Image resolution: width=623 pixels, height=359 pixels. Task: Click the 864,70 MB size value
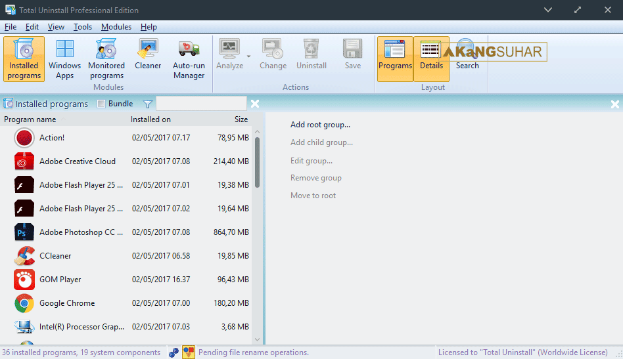[x=231, y=232]
